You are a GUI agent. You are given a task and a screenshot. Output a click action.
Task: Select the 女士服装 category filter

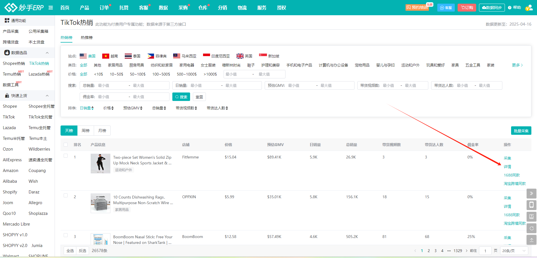[x=208, y=65]
